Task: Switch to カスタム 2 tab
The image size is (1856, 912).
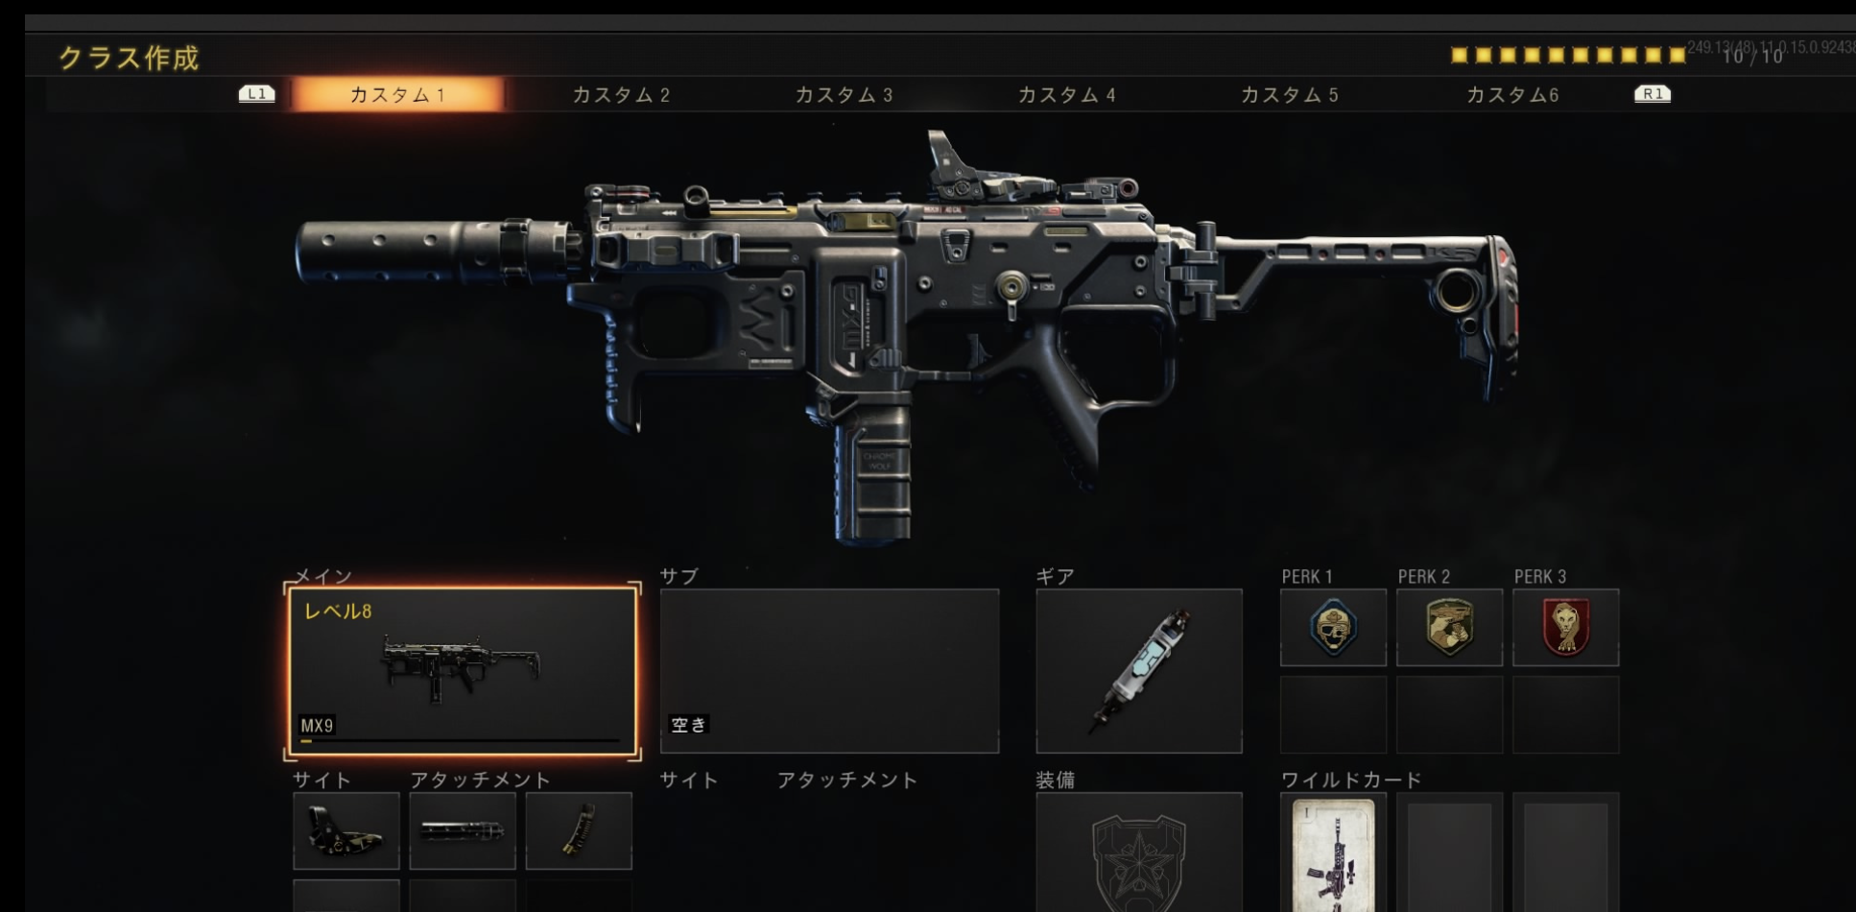Action: pos(621,95)
